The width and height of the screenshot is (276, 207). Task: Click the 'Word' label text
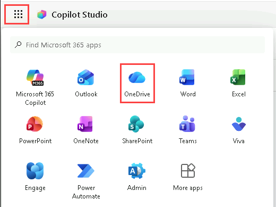pyautogui.click(x=188, y=94)
